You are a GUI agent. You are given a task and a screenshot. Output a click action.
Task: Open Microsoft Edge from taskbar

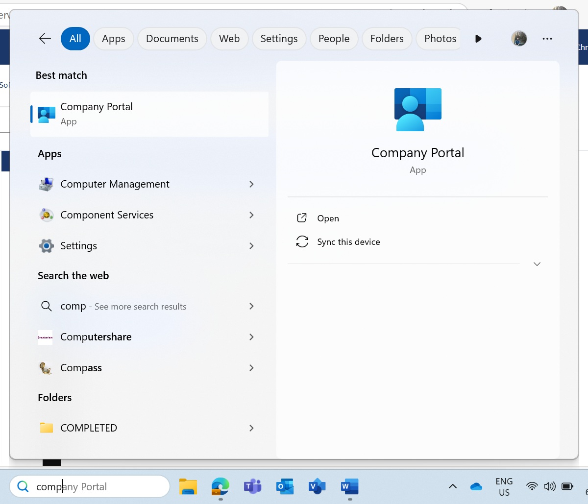pos(220,487)
